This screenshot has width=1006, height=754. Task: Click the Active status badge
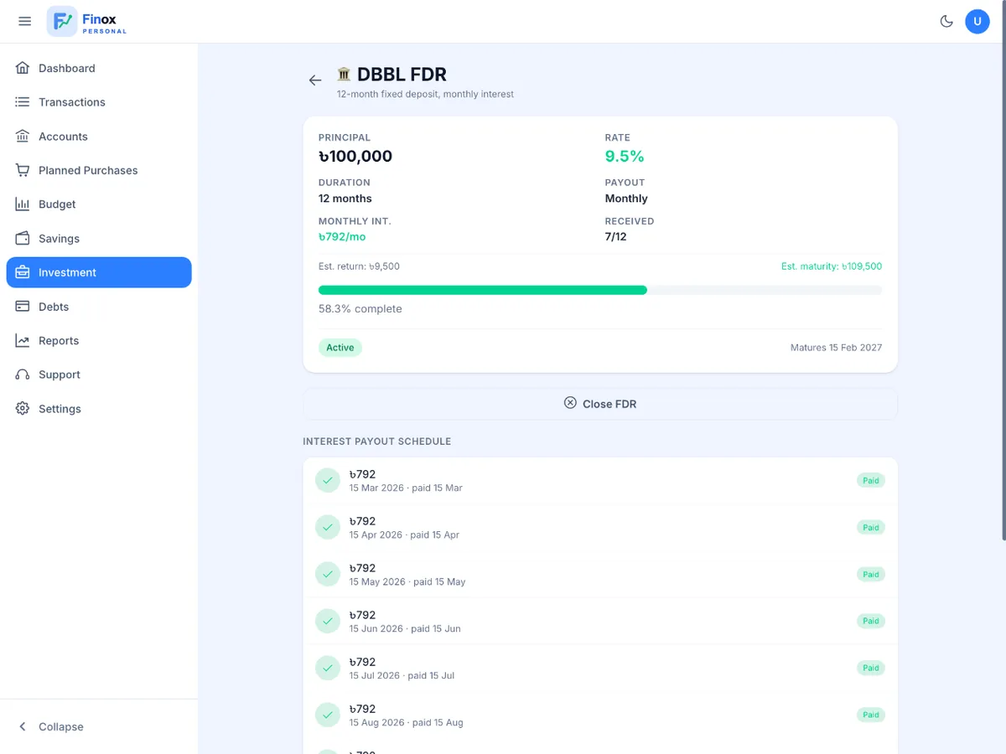tap(340, 348)
